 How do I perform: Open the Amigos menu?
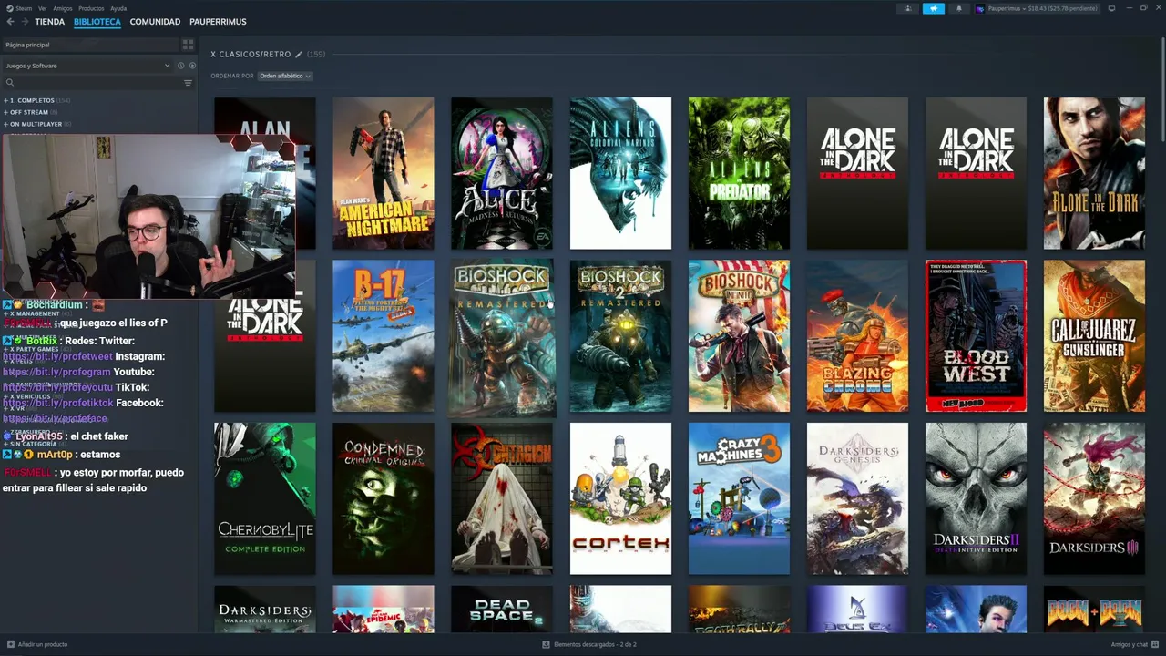click(62, 8)
